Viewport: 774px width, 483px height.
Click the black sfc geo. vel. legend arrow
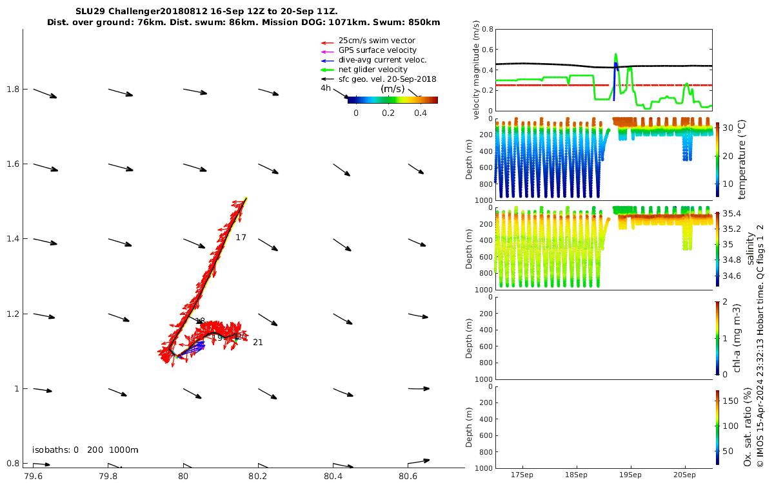coord(327,79)
